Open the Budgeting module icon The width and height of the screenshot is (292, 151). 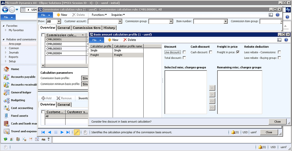(6, 100)
